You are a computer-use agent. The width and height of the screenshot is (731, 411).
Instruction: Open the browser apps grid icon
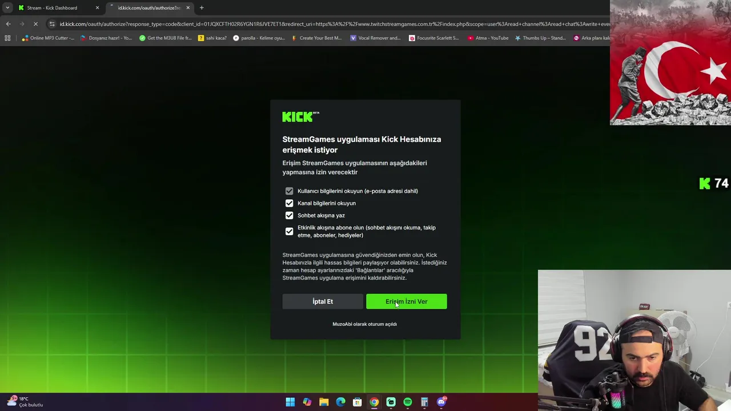tap(7, 38)
